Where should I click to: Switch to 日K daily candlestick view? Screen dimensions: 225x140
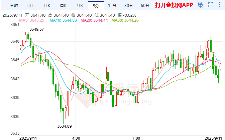pyautogui.click(x=47, y=5)
